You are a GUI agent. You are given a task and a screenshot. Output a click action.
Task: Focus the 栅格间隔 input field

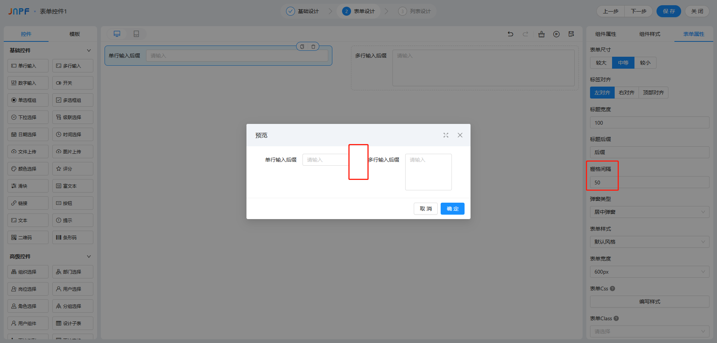pos(650,182)
